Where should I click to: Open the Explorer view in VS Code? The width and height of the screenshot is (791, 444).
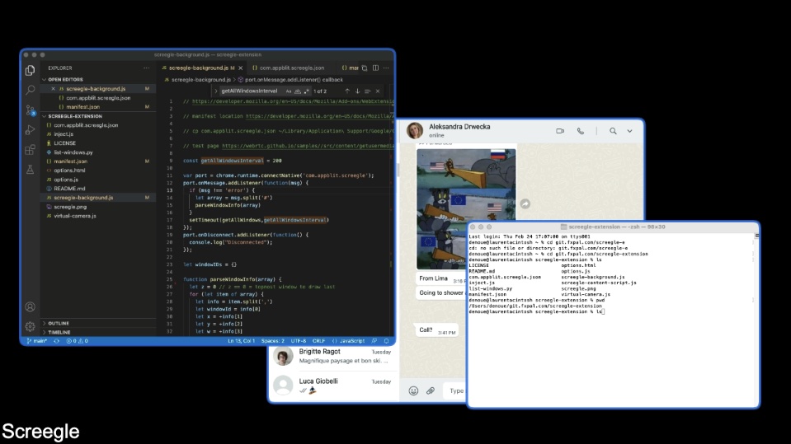[x=31, y=71]
